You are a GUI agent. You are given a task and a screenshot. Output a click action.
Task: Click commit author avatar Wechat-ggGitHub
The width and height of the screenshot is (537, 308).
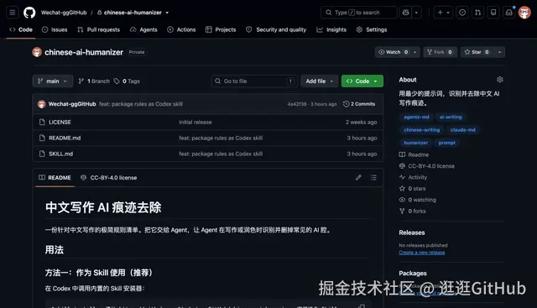click(41, 104)
